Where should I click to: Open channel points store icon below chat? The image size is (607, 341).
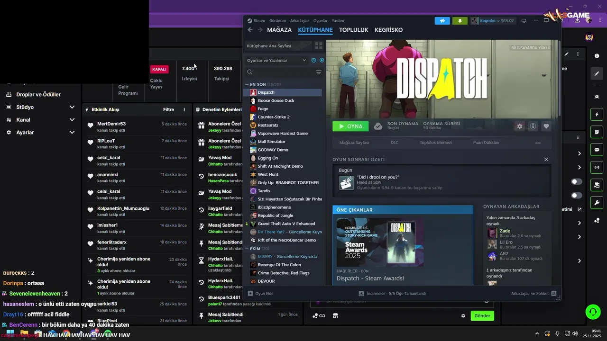[335, 316]
